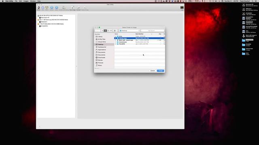Click the Eject toolbar icon
This screenshot has width=259, height=145.
(57, 8)
